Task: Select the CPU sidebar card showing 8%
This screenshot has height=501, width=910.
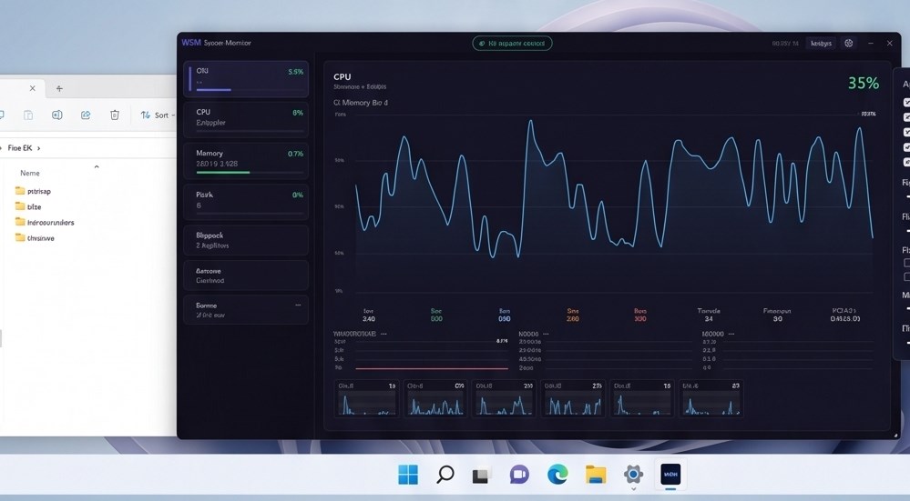Action: coord(246,120)
